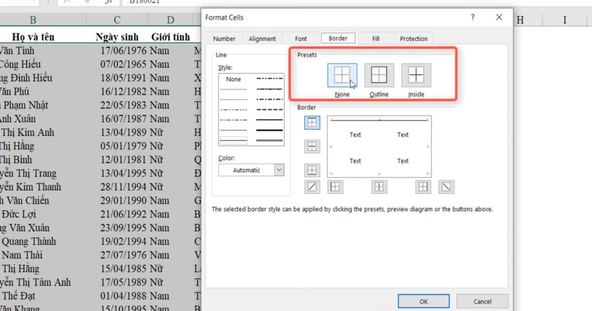Open the dialog Help question mark
The height and width of the screenshot is (311, 592).
tap(472, 17)
